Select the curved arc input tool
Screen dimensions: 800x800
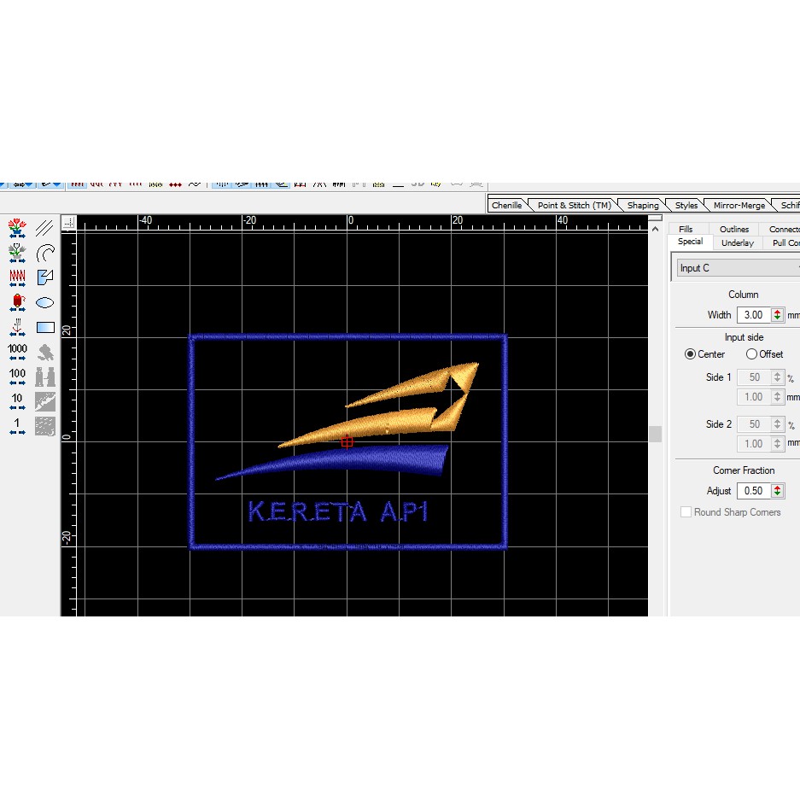45,253
